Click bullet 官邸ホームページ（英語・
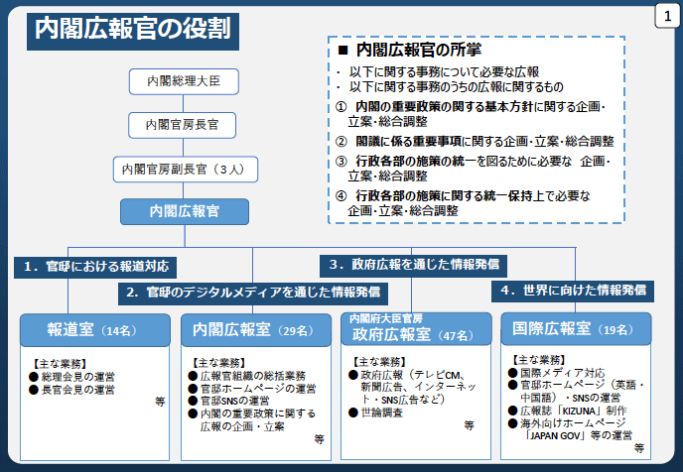Viewport: 683px width, 472px height. [x=576, y=385]
